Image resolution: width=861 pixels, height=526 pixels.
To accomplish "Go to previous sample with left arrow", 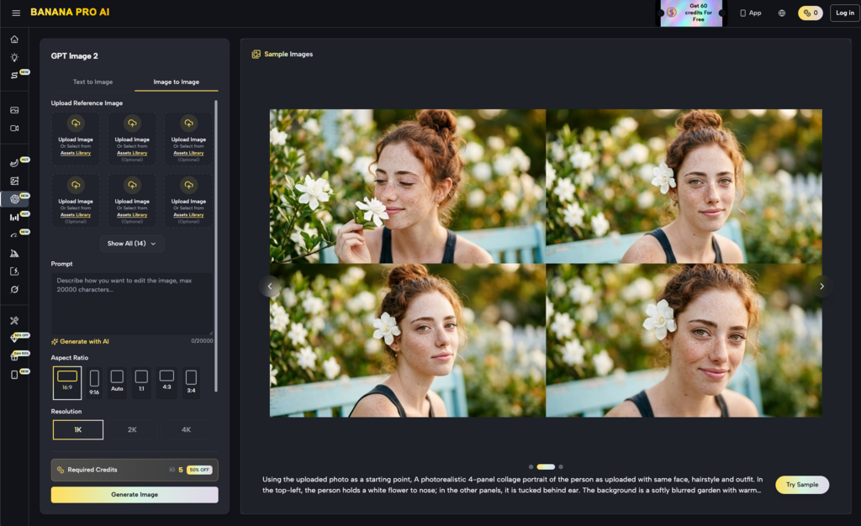I will tap(270, 286).
